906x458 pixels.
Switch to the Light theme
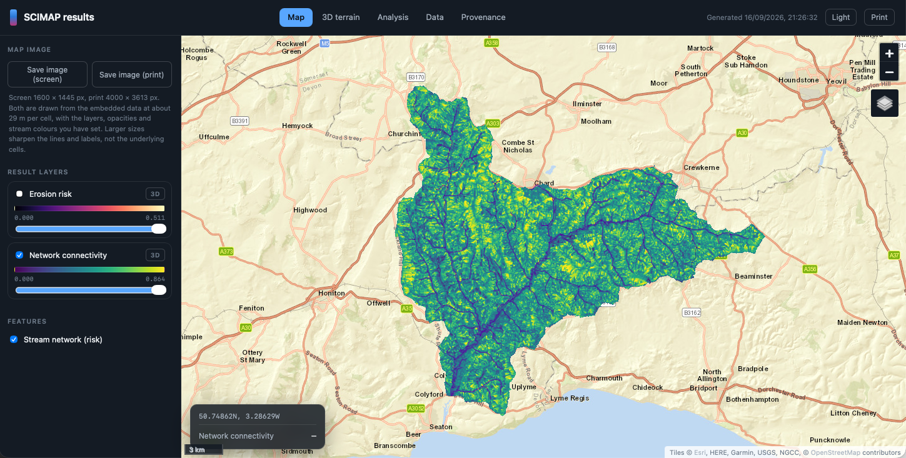click(x=841, y=17)
